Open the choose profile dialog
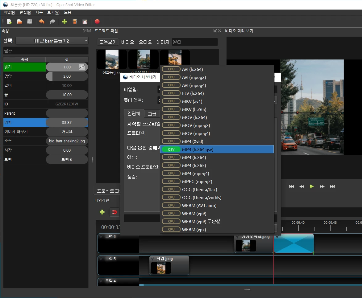 (74, 22)
